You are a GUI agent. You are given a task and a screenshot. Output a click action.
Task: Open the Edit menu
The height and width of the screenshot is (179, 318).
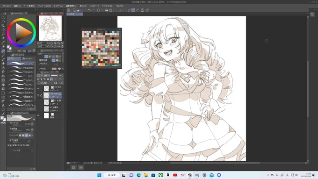click(17, 6)
